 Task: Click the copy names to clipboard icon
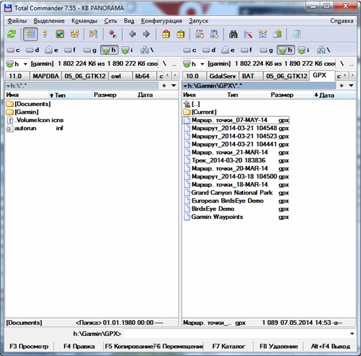point(277,34)
